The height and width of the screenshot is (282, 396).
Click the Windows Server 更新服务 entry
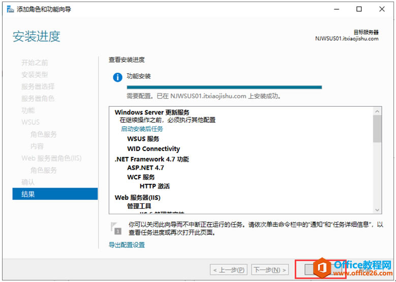[x=152, y=112]
